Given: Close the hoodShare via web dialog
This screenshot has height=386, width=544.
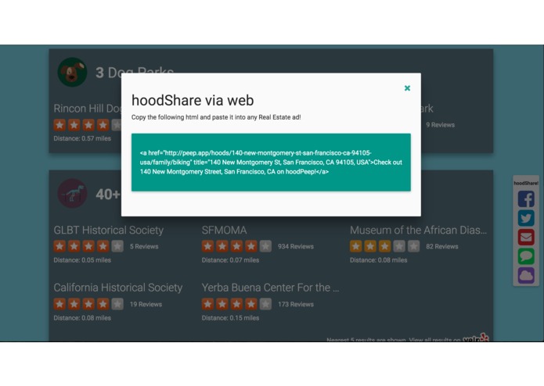Looking at the screenshot, I should coord(407,88).
